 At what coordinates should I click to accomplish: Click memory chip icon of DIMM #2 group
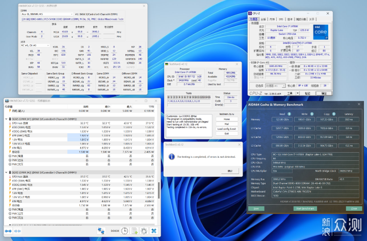click(x=10, y=172)
